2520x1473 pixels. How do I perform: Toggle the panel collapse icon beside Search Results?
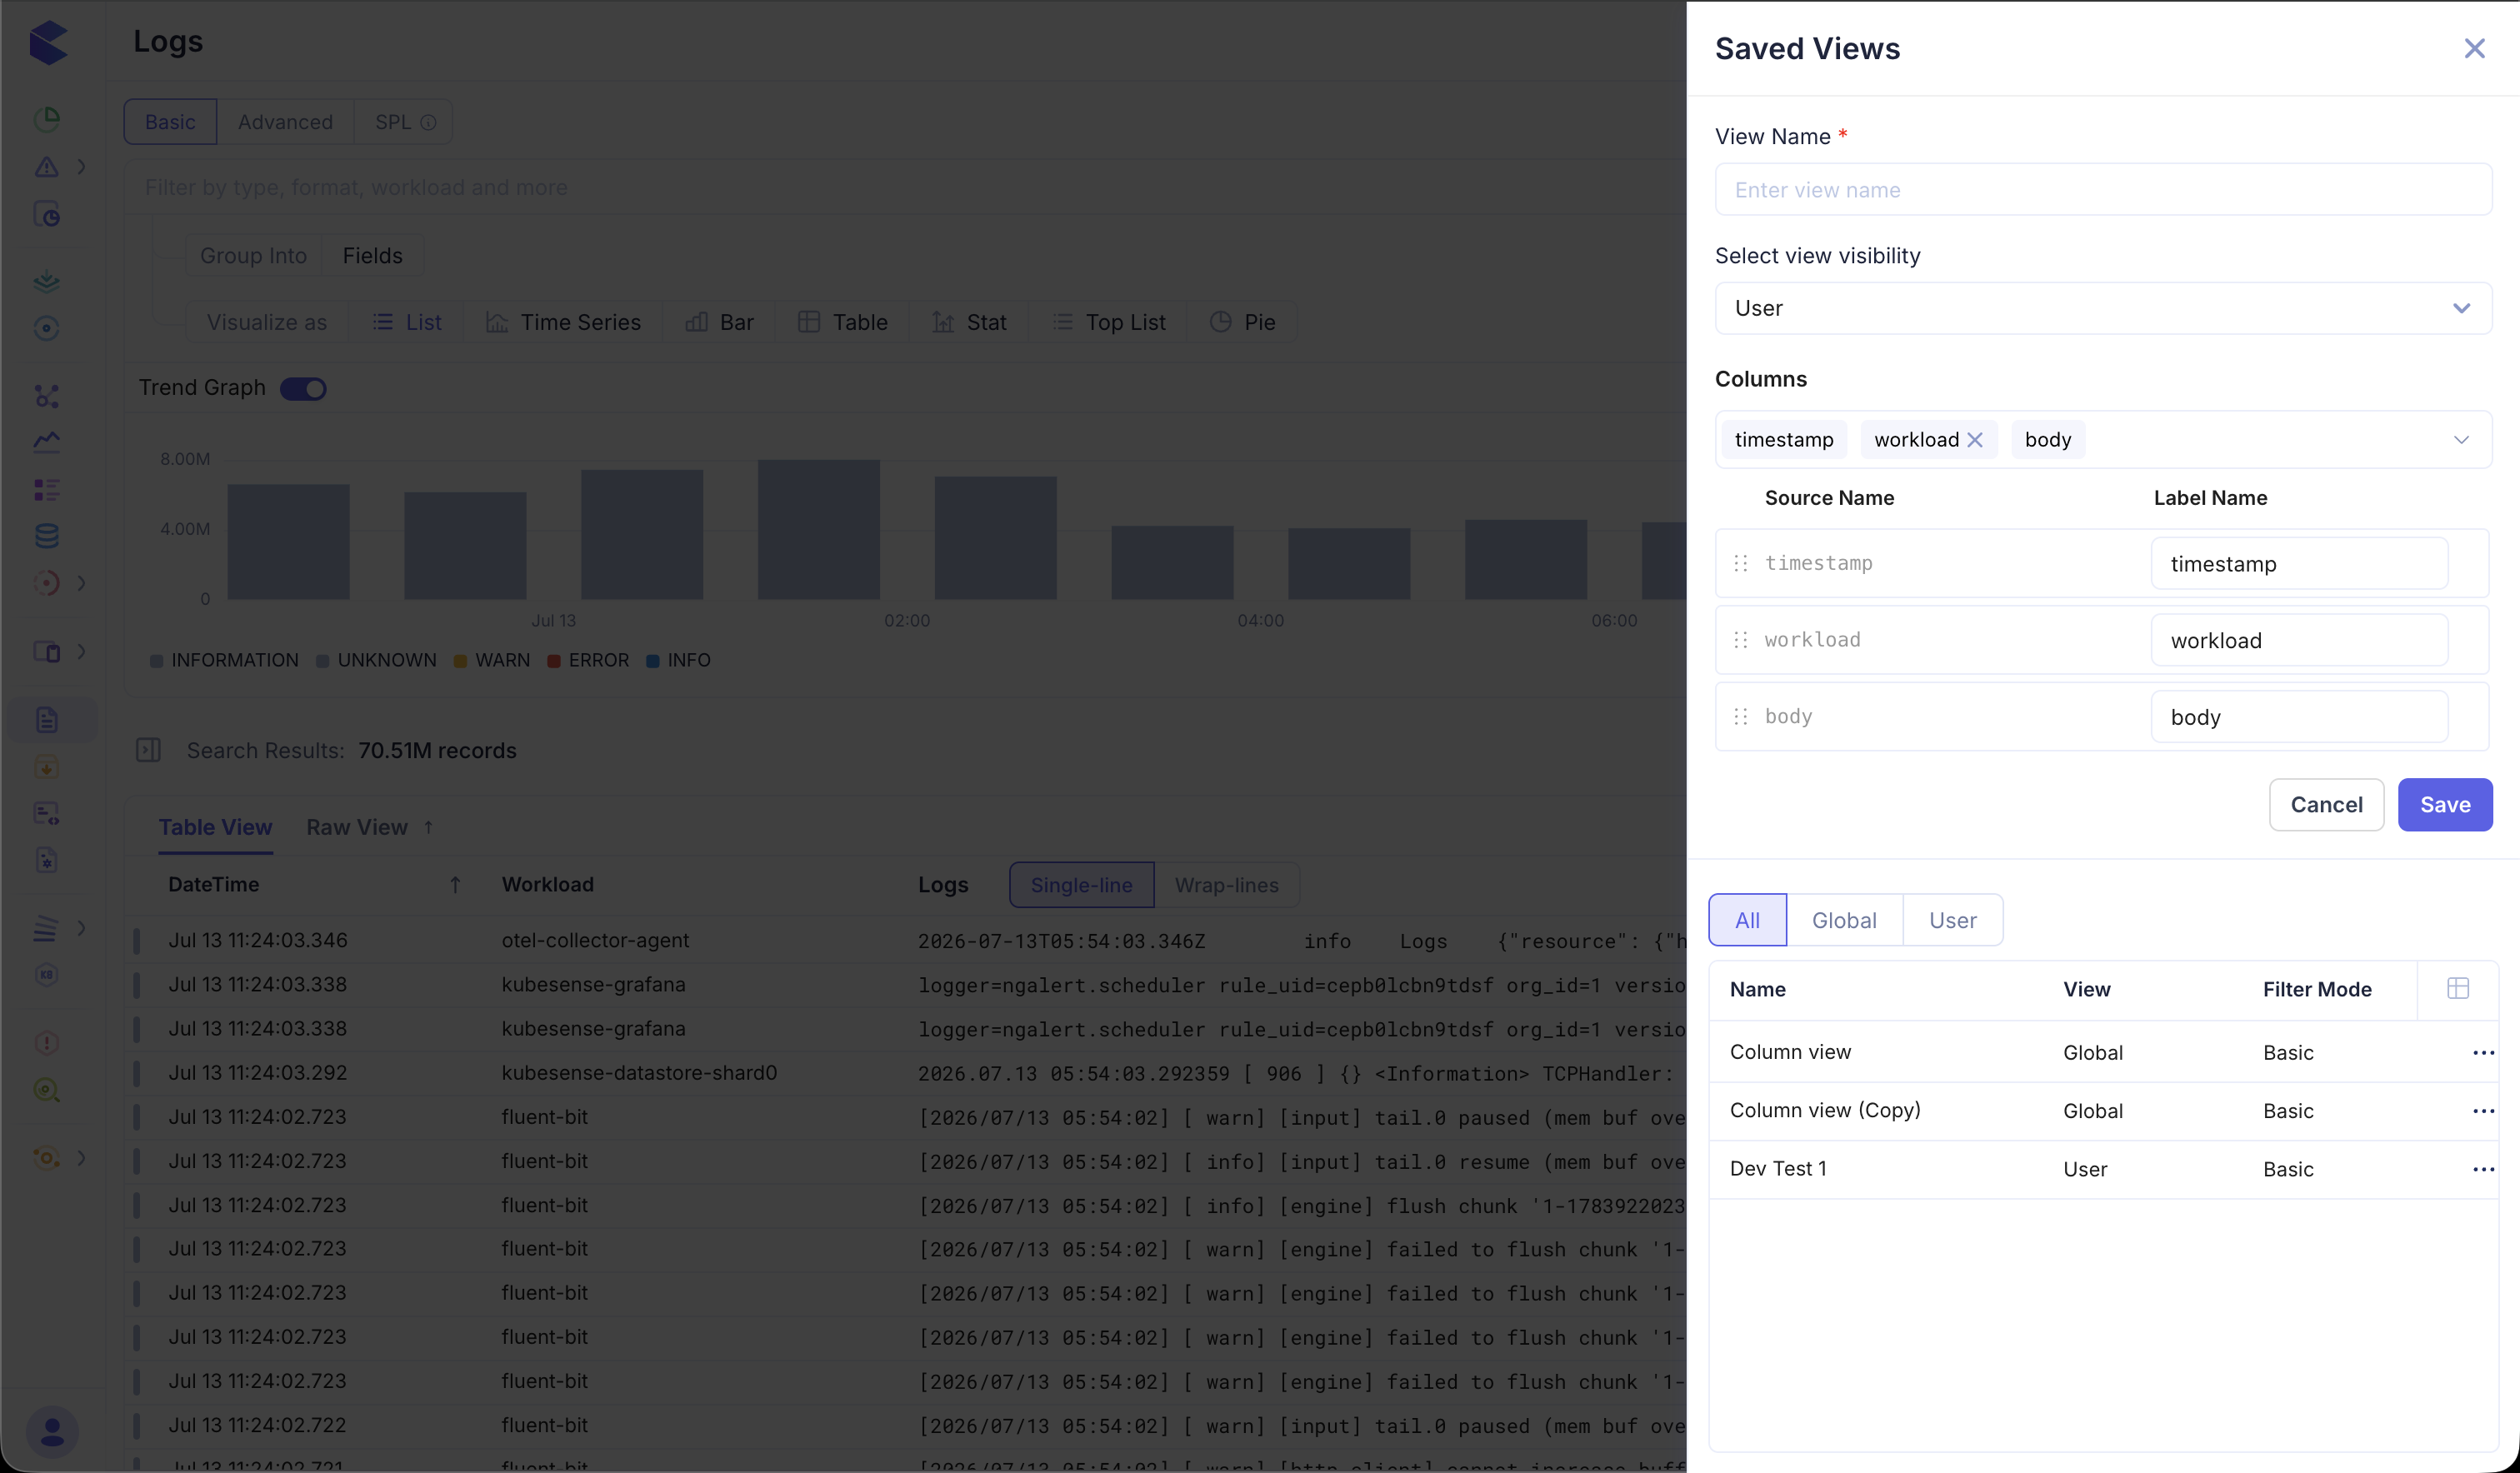148,750
